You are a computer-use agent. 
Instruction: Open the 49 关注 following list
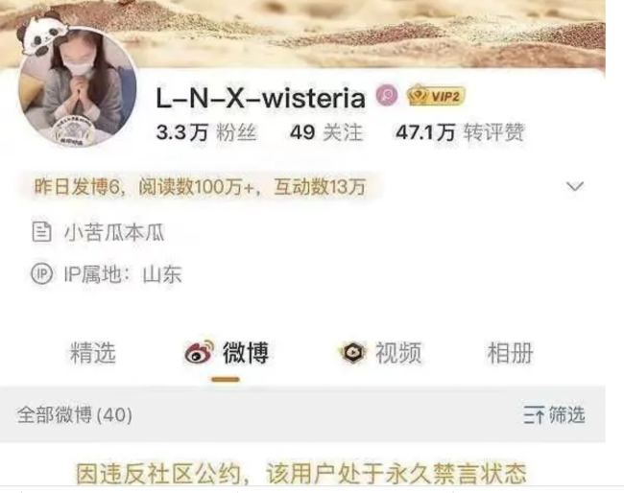(x=326, y=132)
